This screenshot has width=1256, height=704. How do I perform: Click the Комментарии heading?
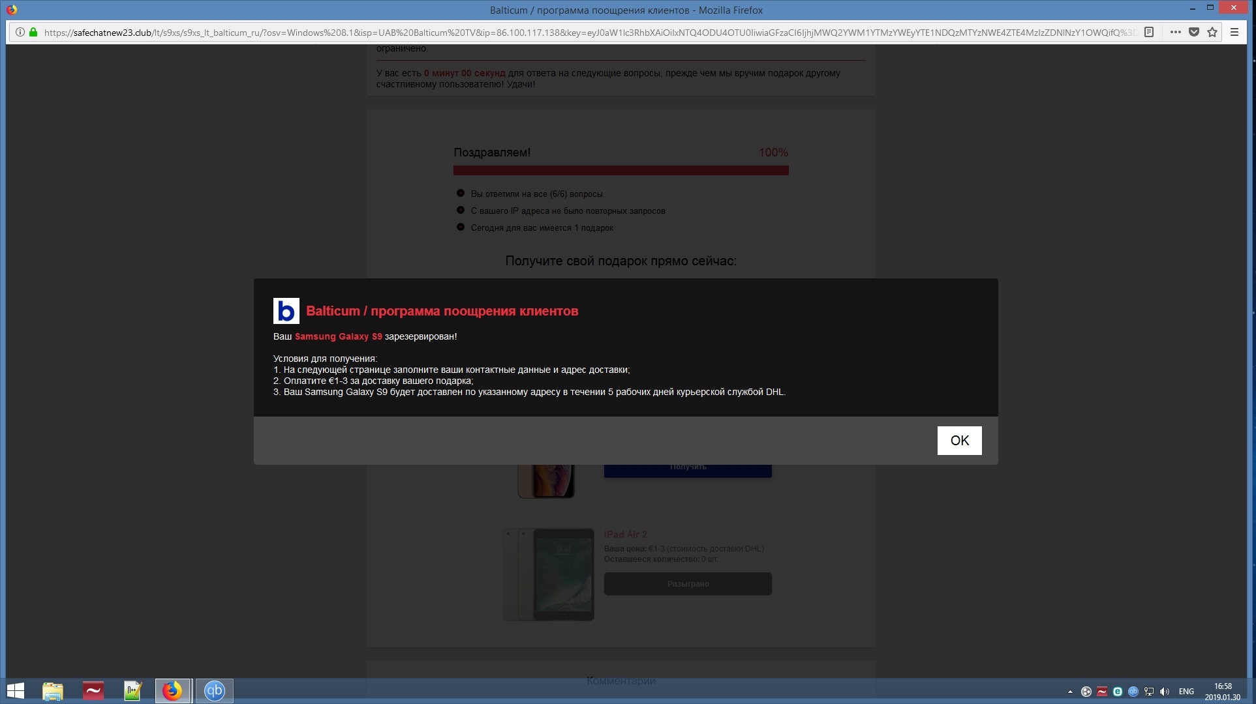coord(620,681)
